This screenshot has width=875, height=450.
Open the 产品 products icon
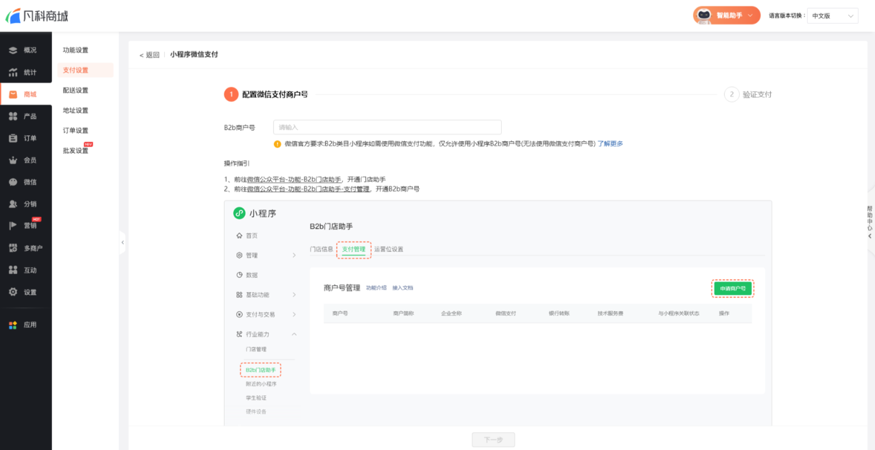pyautogui.click(x=13, y=116)
